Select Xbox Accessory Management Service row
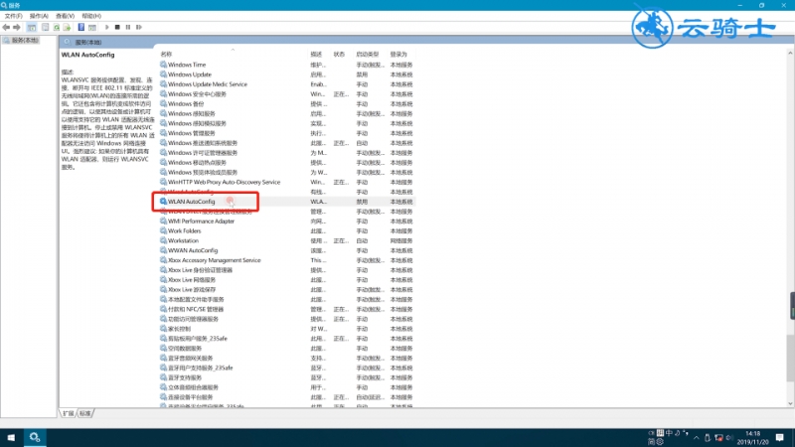The image size is (795, 447). coord(287,260)
